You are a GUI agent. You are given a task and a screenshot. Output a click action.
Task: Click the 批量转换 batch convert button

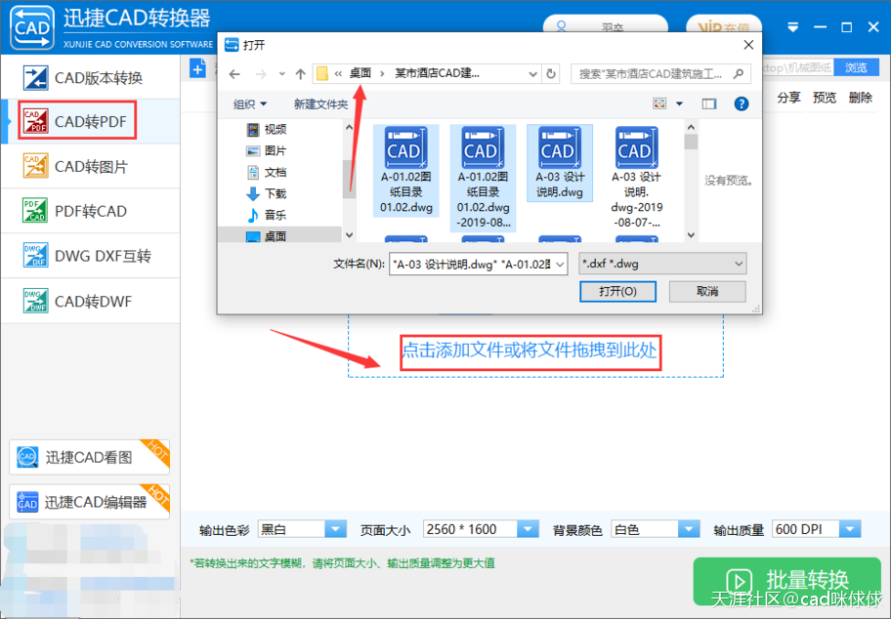(x=787, y=581)
